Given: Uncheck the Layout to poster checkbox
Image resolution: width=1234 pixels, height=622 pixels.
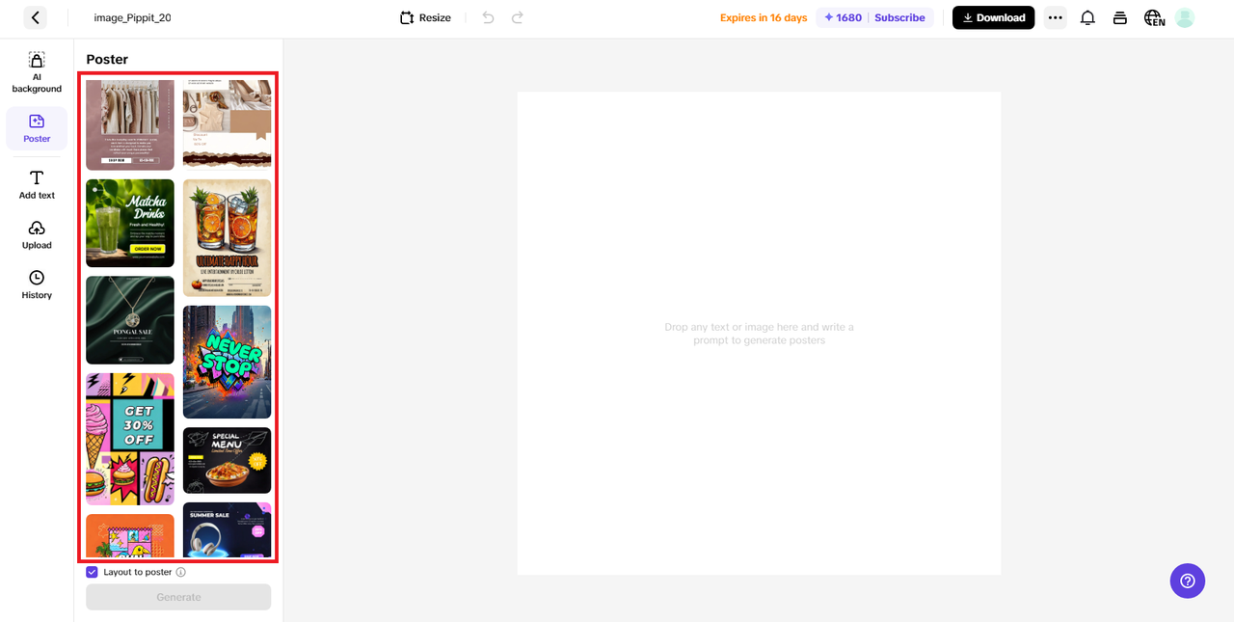Looking at the screenshot, I should (92, 572).
